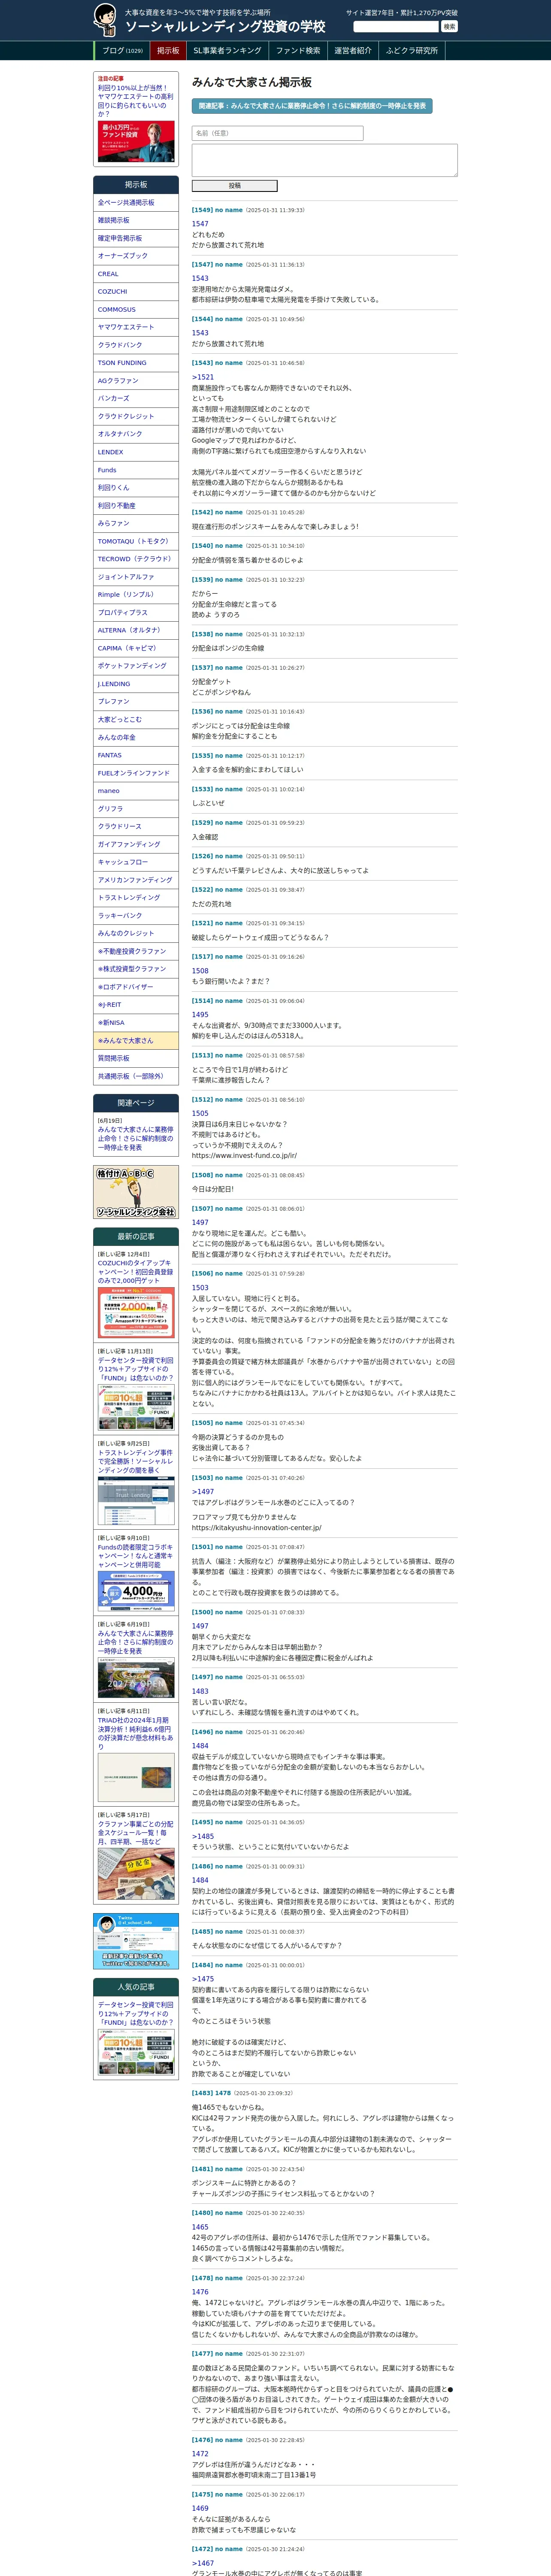Open Rimple（リンプル） board link

136,595
